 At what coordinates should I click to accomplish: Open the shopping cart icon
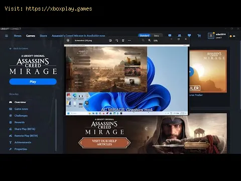tap(199, 36)
